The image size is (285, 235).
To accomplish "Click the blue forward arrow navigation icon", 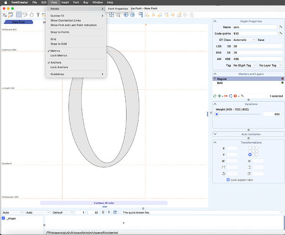I will [x=132, y=15].
